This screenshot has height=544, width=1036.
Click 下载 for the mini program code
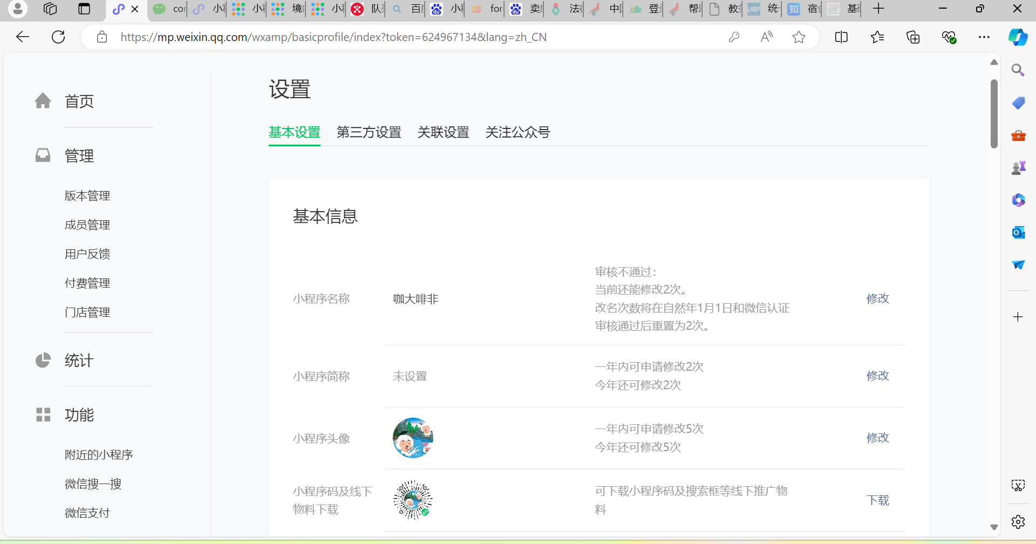(878, 500)
